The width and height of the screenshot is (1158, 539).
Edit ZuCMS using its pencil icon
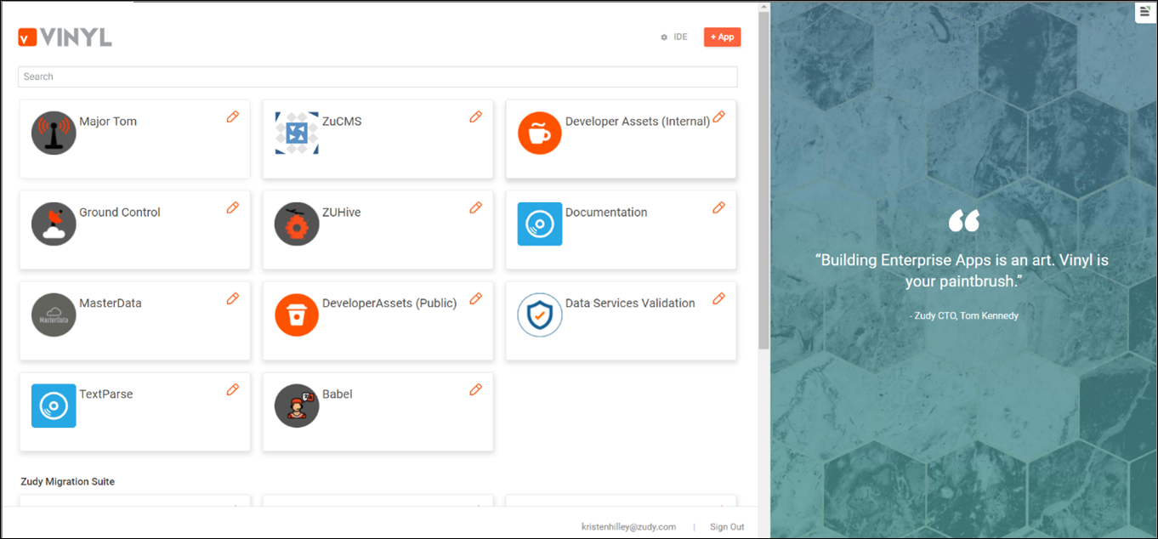(x=476, y=116)
